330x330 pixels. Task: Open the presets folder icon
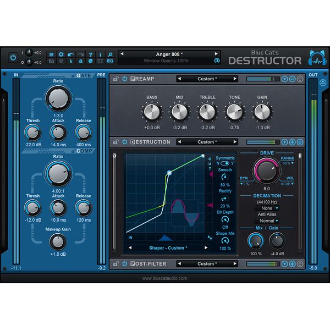(x=51, y=61)
